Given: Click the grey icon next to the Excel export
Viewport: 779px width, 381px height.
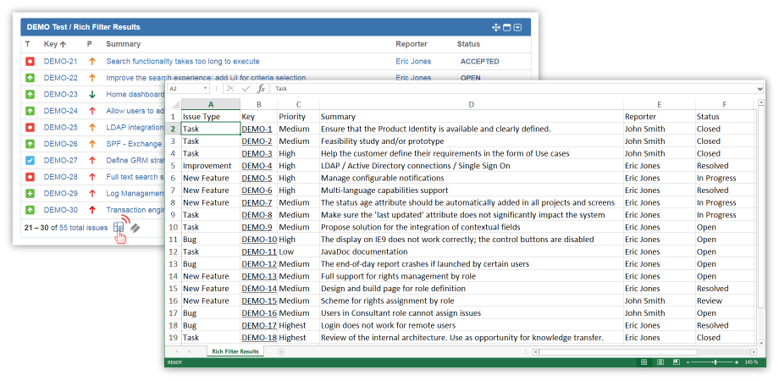Looking at the screenshot, I should [135, 227].
